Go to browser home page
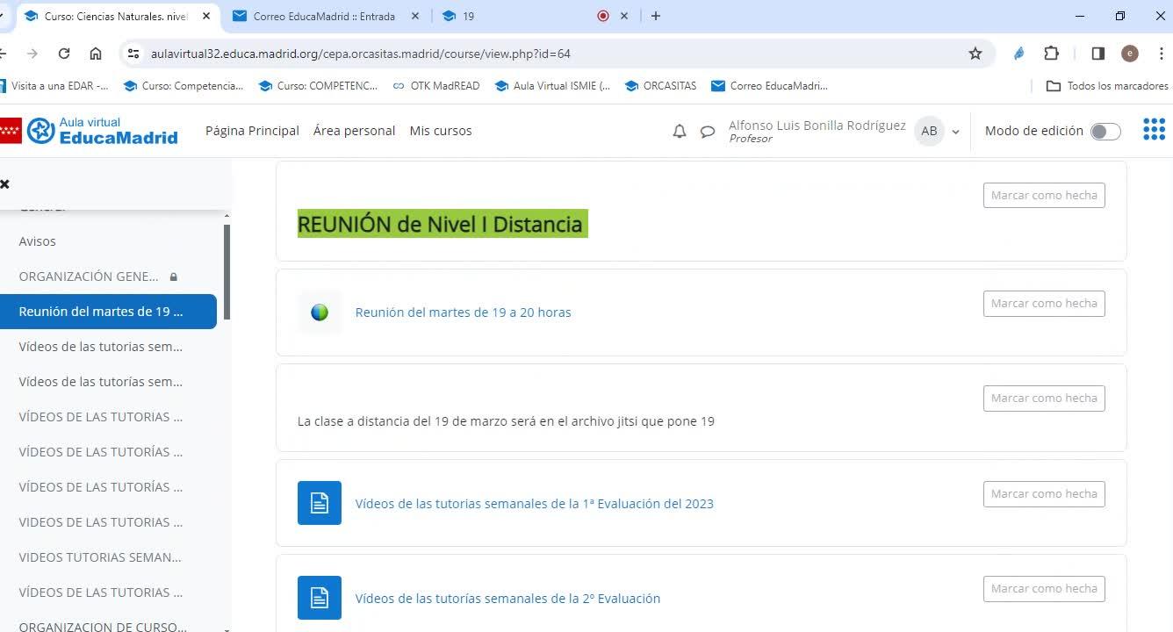 [96, 54]
